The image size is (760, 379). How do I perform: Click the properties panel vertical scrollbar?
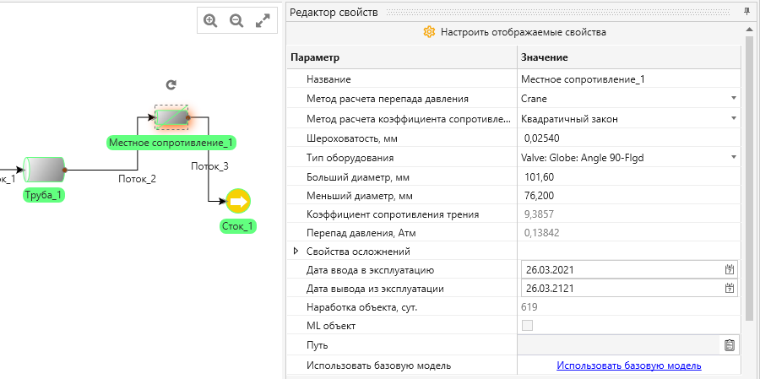pyautogui.click(x=750, y=179)
